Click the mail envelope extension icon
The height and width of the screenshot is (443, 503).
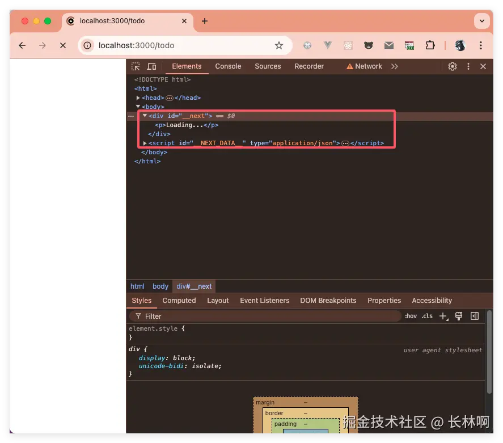389,45
